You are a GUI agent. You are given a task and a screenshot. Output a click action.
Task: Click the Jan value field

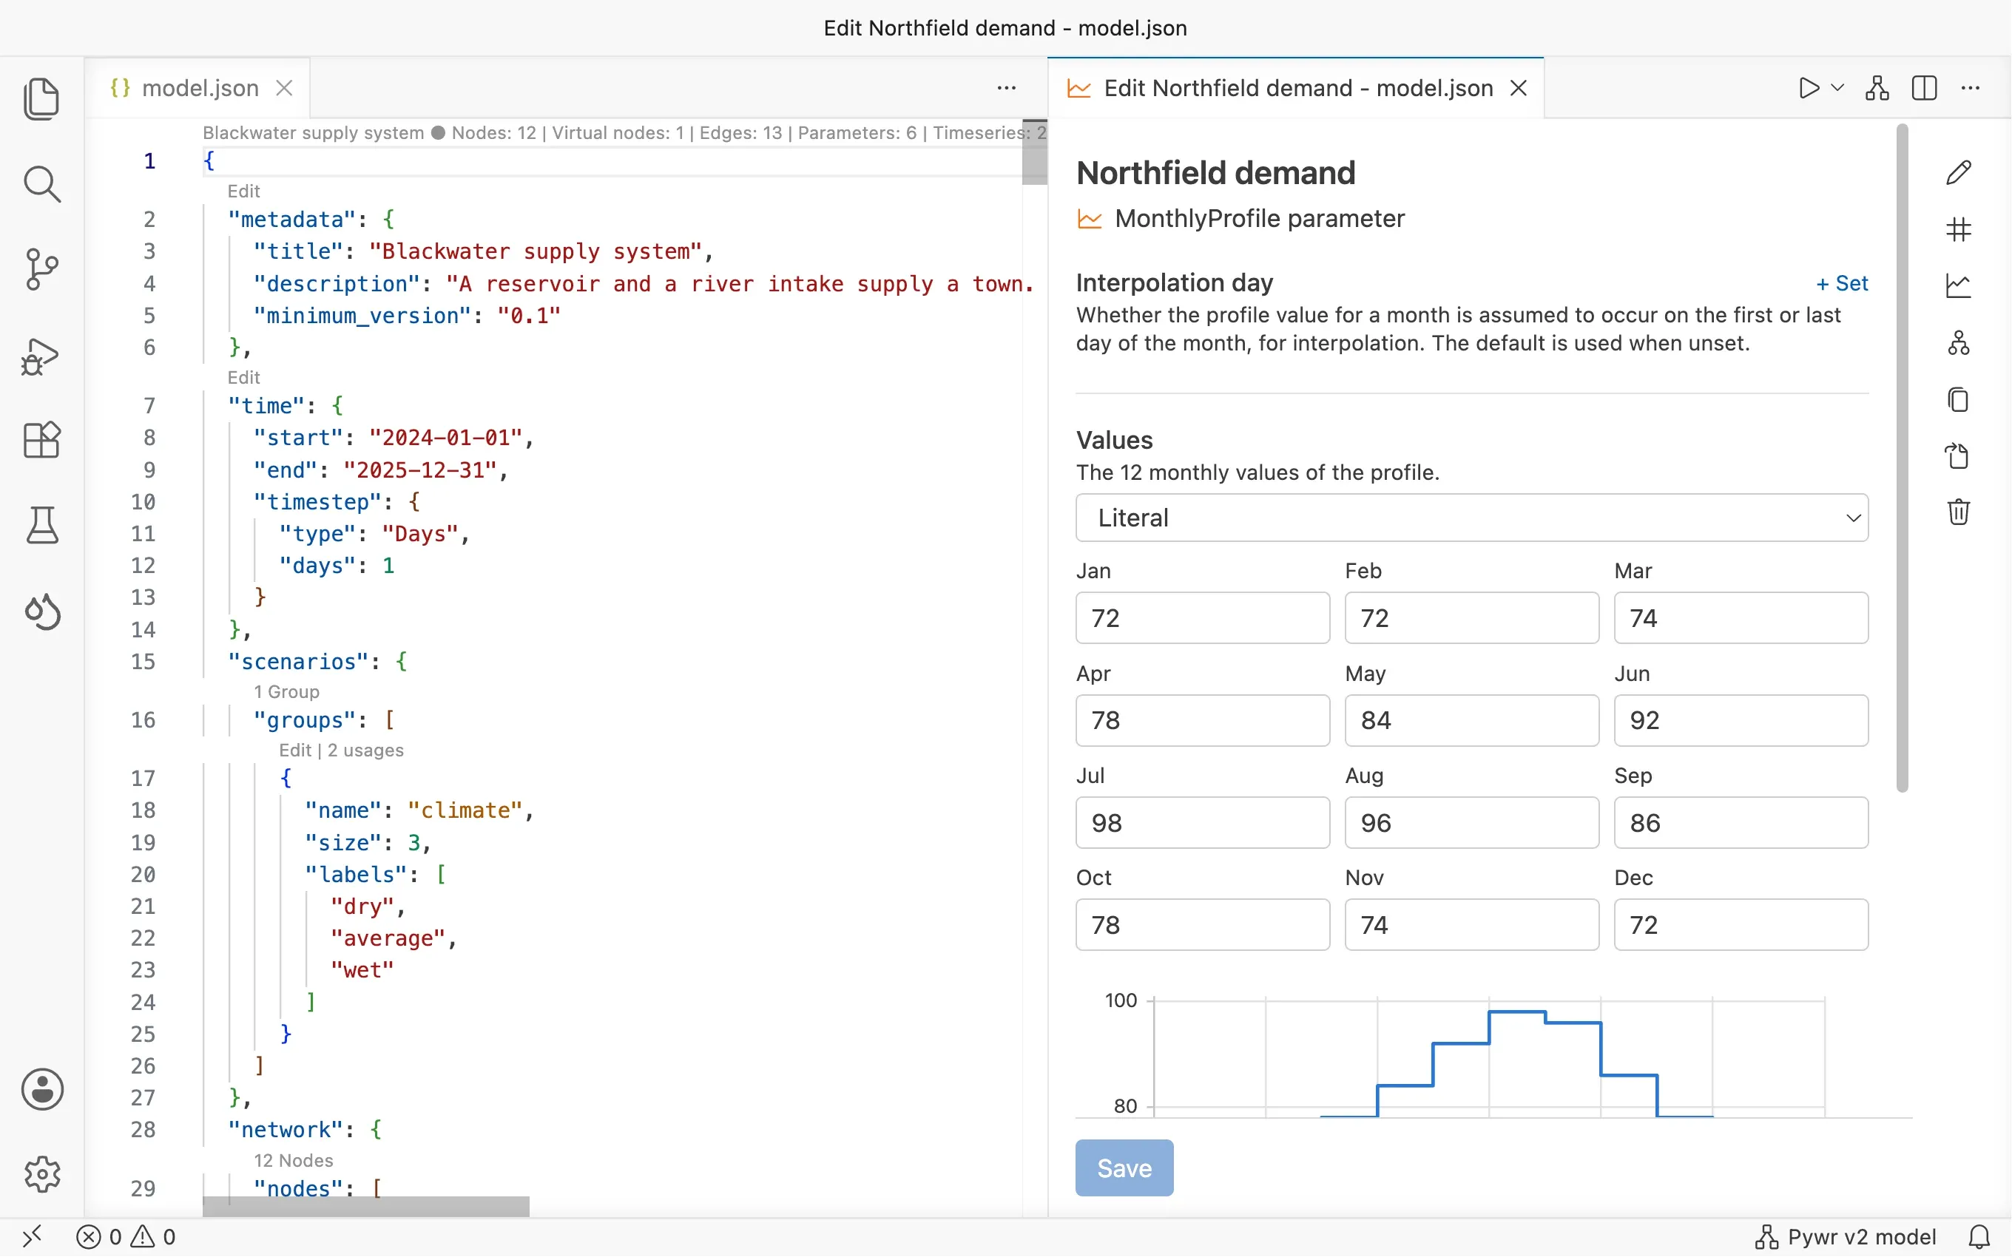click(x=1202, y=617)
